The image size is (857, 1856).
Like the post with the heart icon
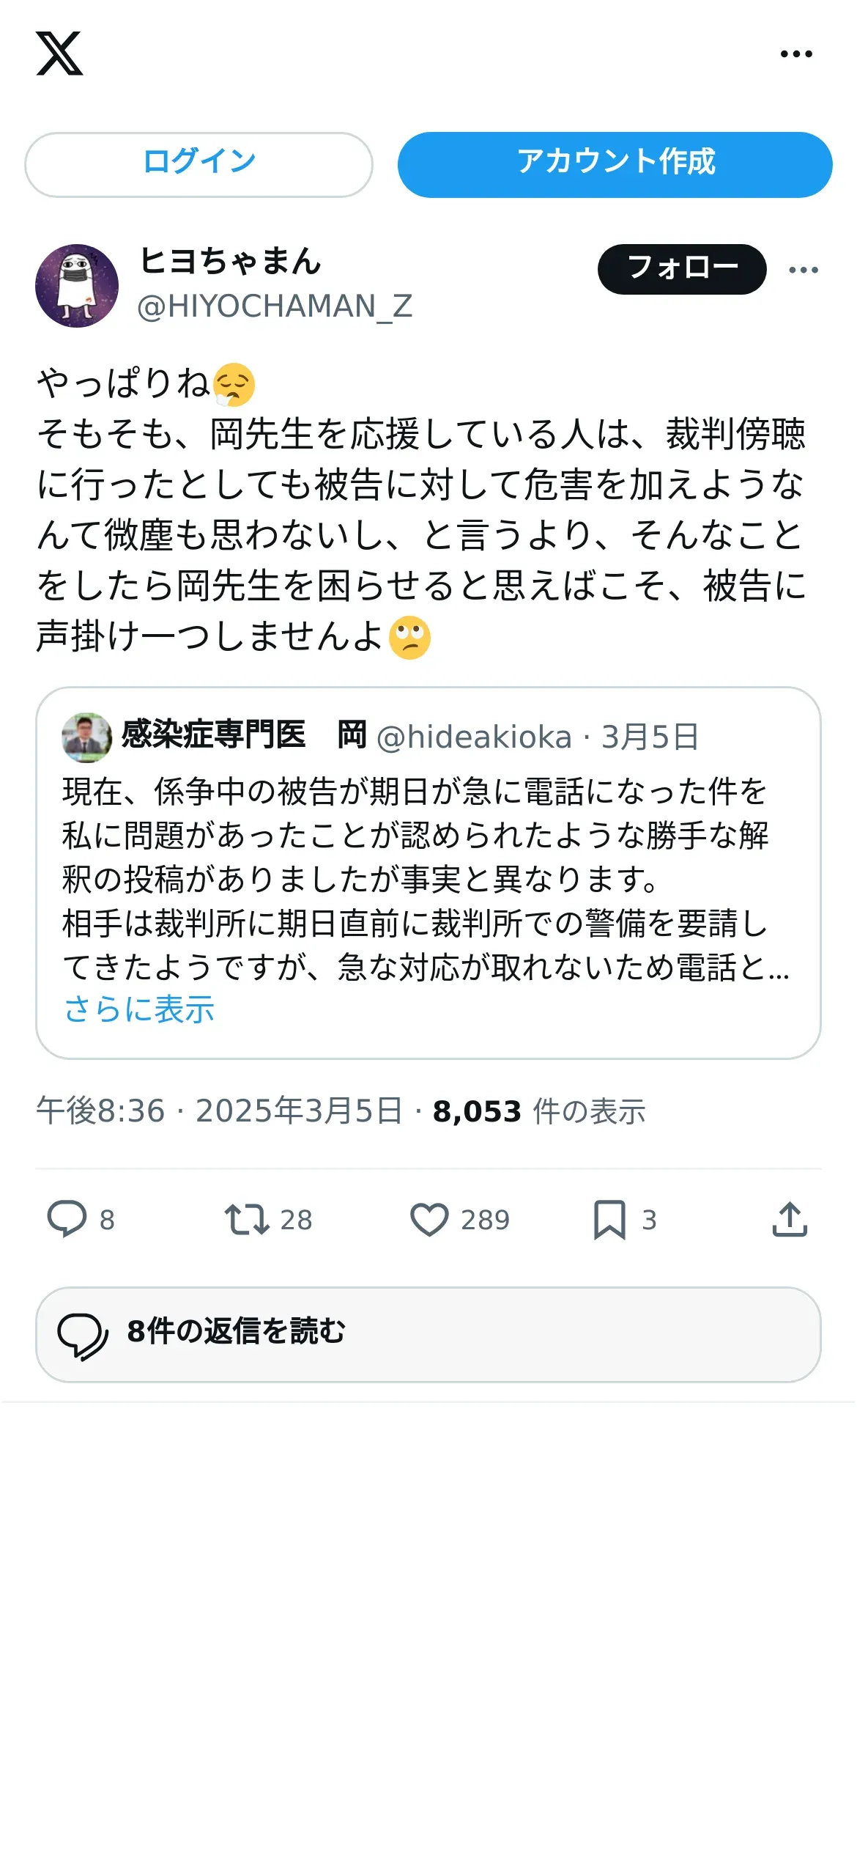click(x=429, y=1219)
